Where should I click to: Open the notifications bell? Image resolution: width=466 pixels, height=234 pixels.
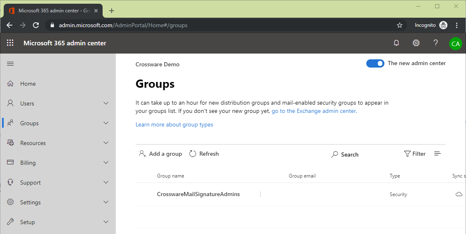coord(396,43)
